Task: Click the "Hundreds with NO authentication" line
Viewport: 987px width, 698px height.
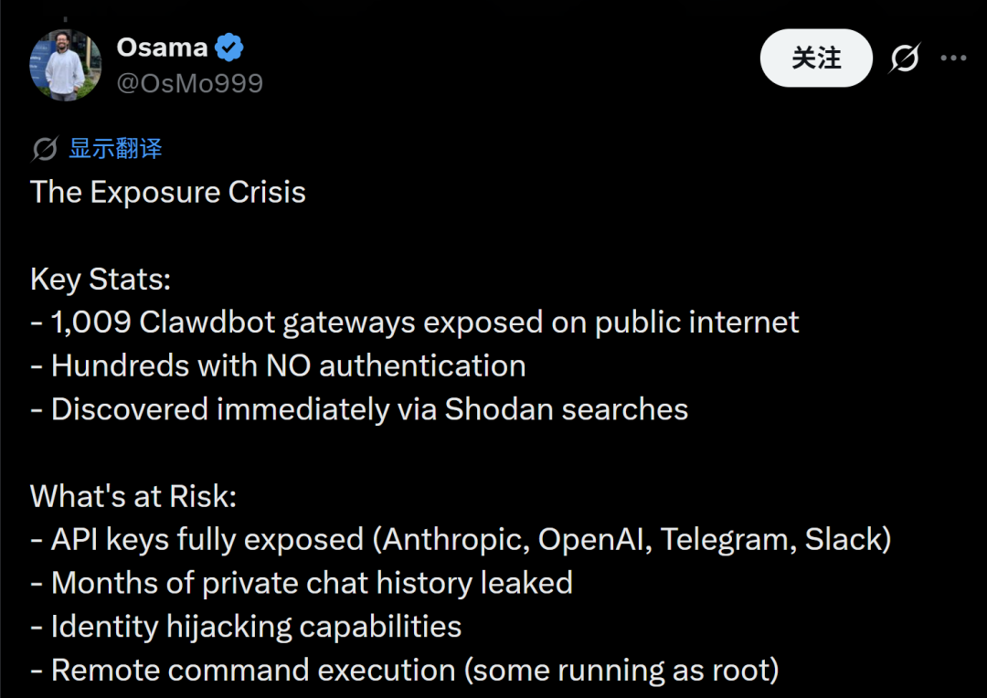Action: pos(279,365)
